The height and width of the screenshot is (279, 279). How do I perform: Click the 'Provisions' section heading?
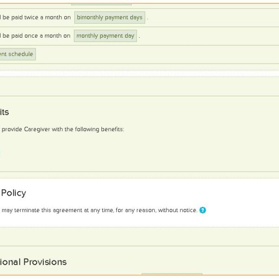pyautogui.click(x=33, y=262)
